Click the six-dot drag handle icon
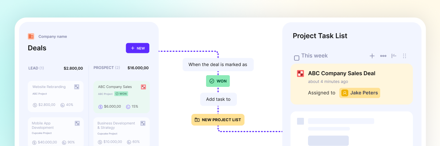The width and height of the screenshot is (440, 146). [x=404, y=56]
